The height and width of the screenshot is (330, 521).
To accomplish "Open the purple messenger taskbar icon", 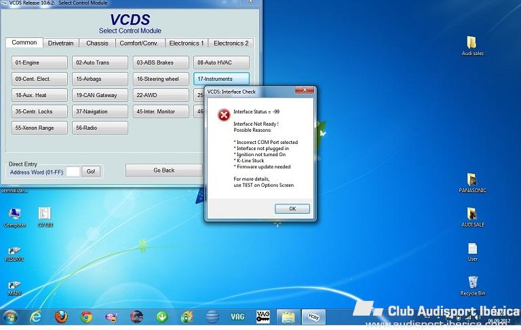I will coord(111,316).
